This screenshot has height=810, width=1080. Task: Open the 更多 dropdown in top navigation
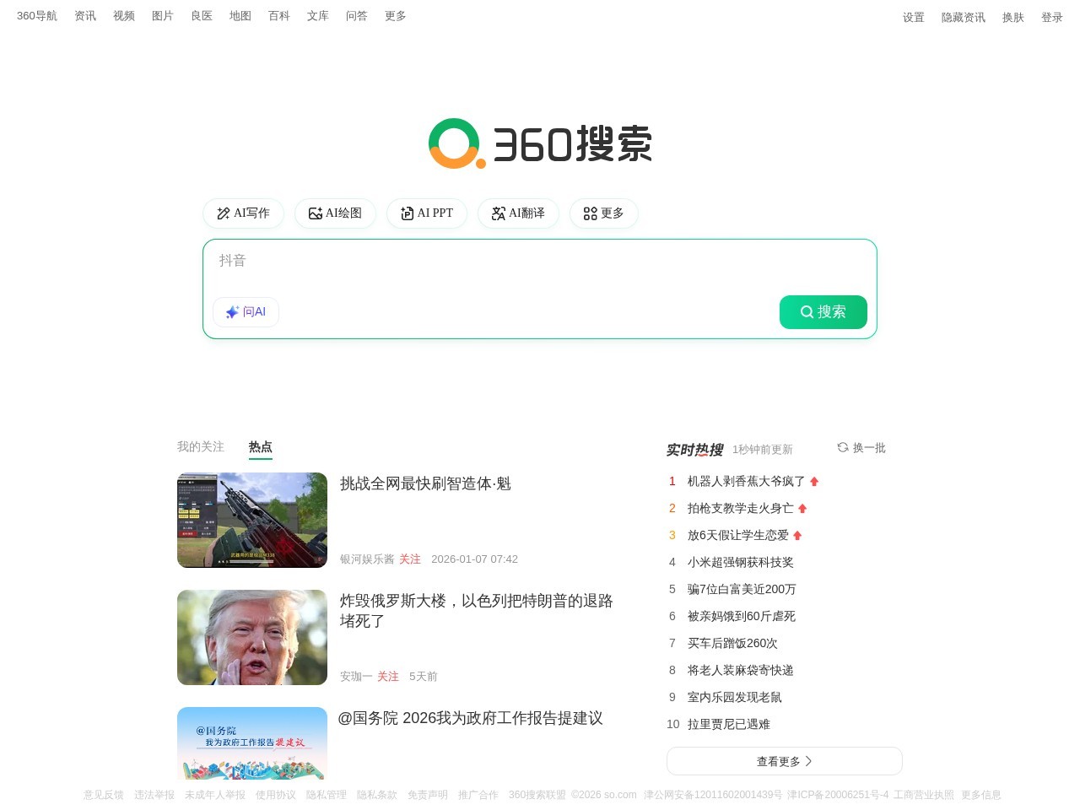click(x=395, y=15)
